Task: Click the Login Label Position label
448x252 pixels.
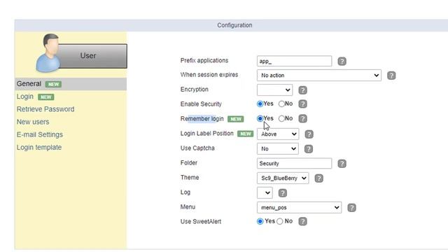Action: pos(207,134)
